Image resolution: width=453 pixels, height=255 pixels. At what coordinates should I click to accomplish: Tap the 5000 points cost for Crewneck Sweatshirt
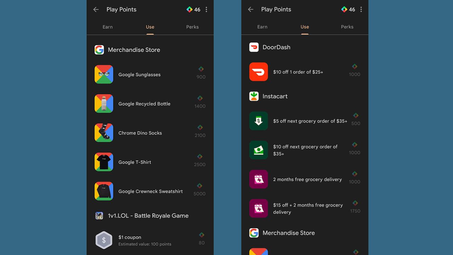click(x=200, y=194)
